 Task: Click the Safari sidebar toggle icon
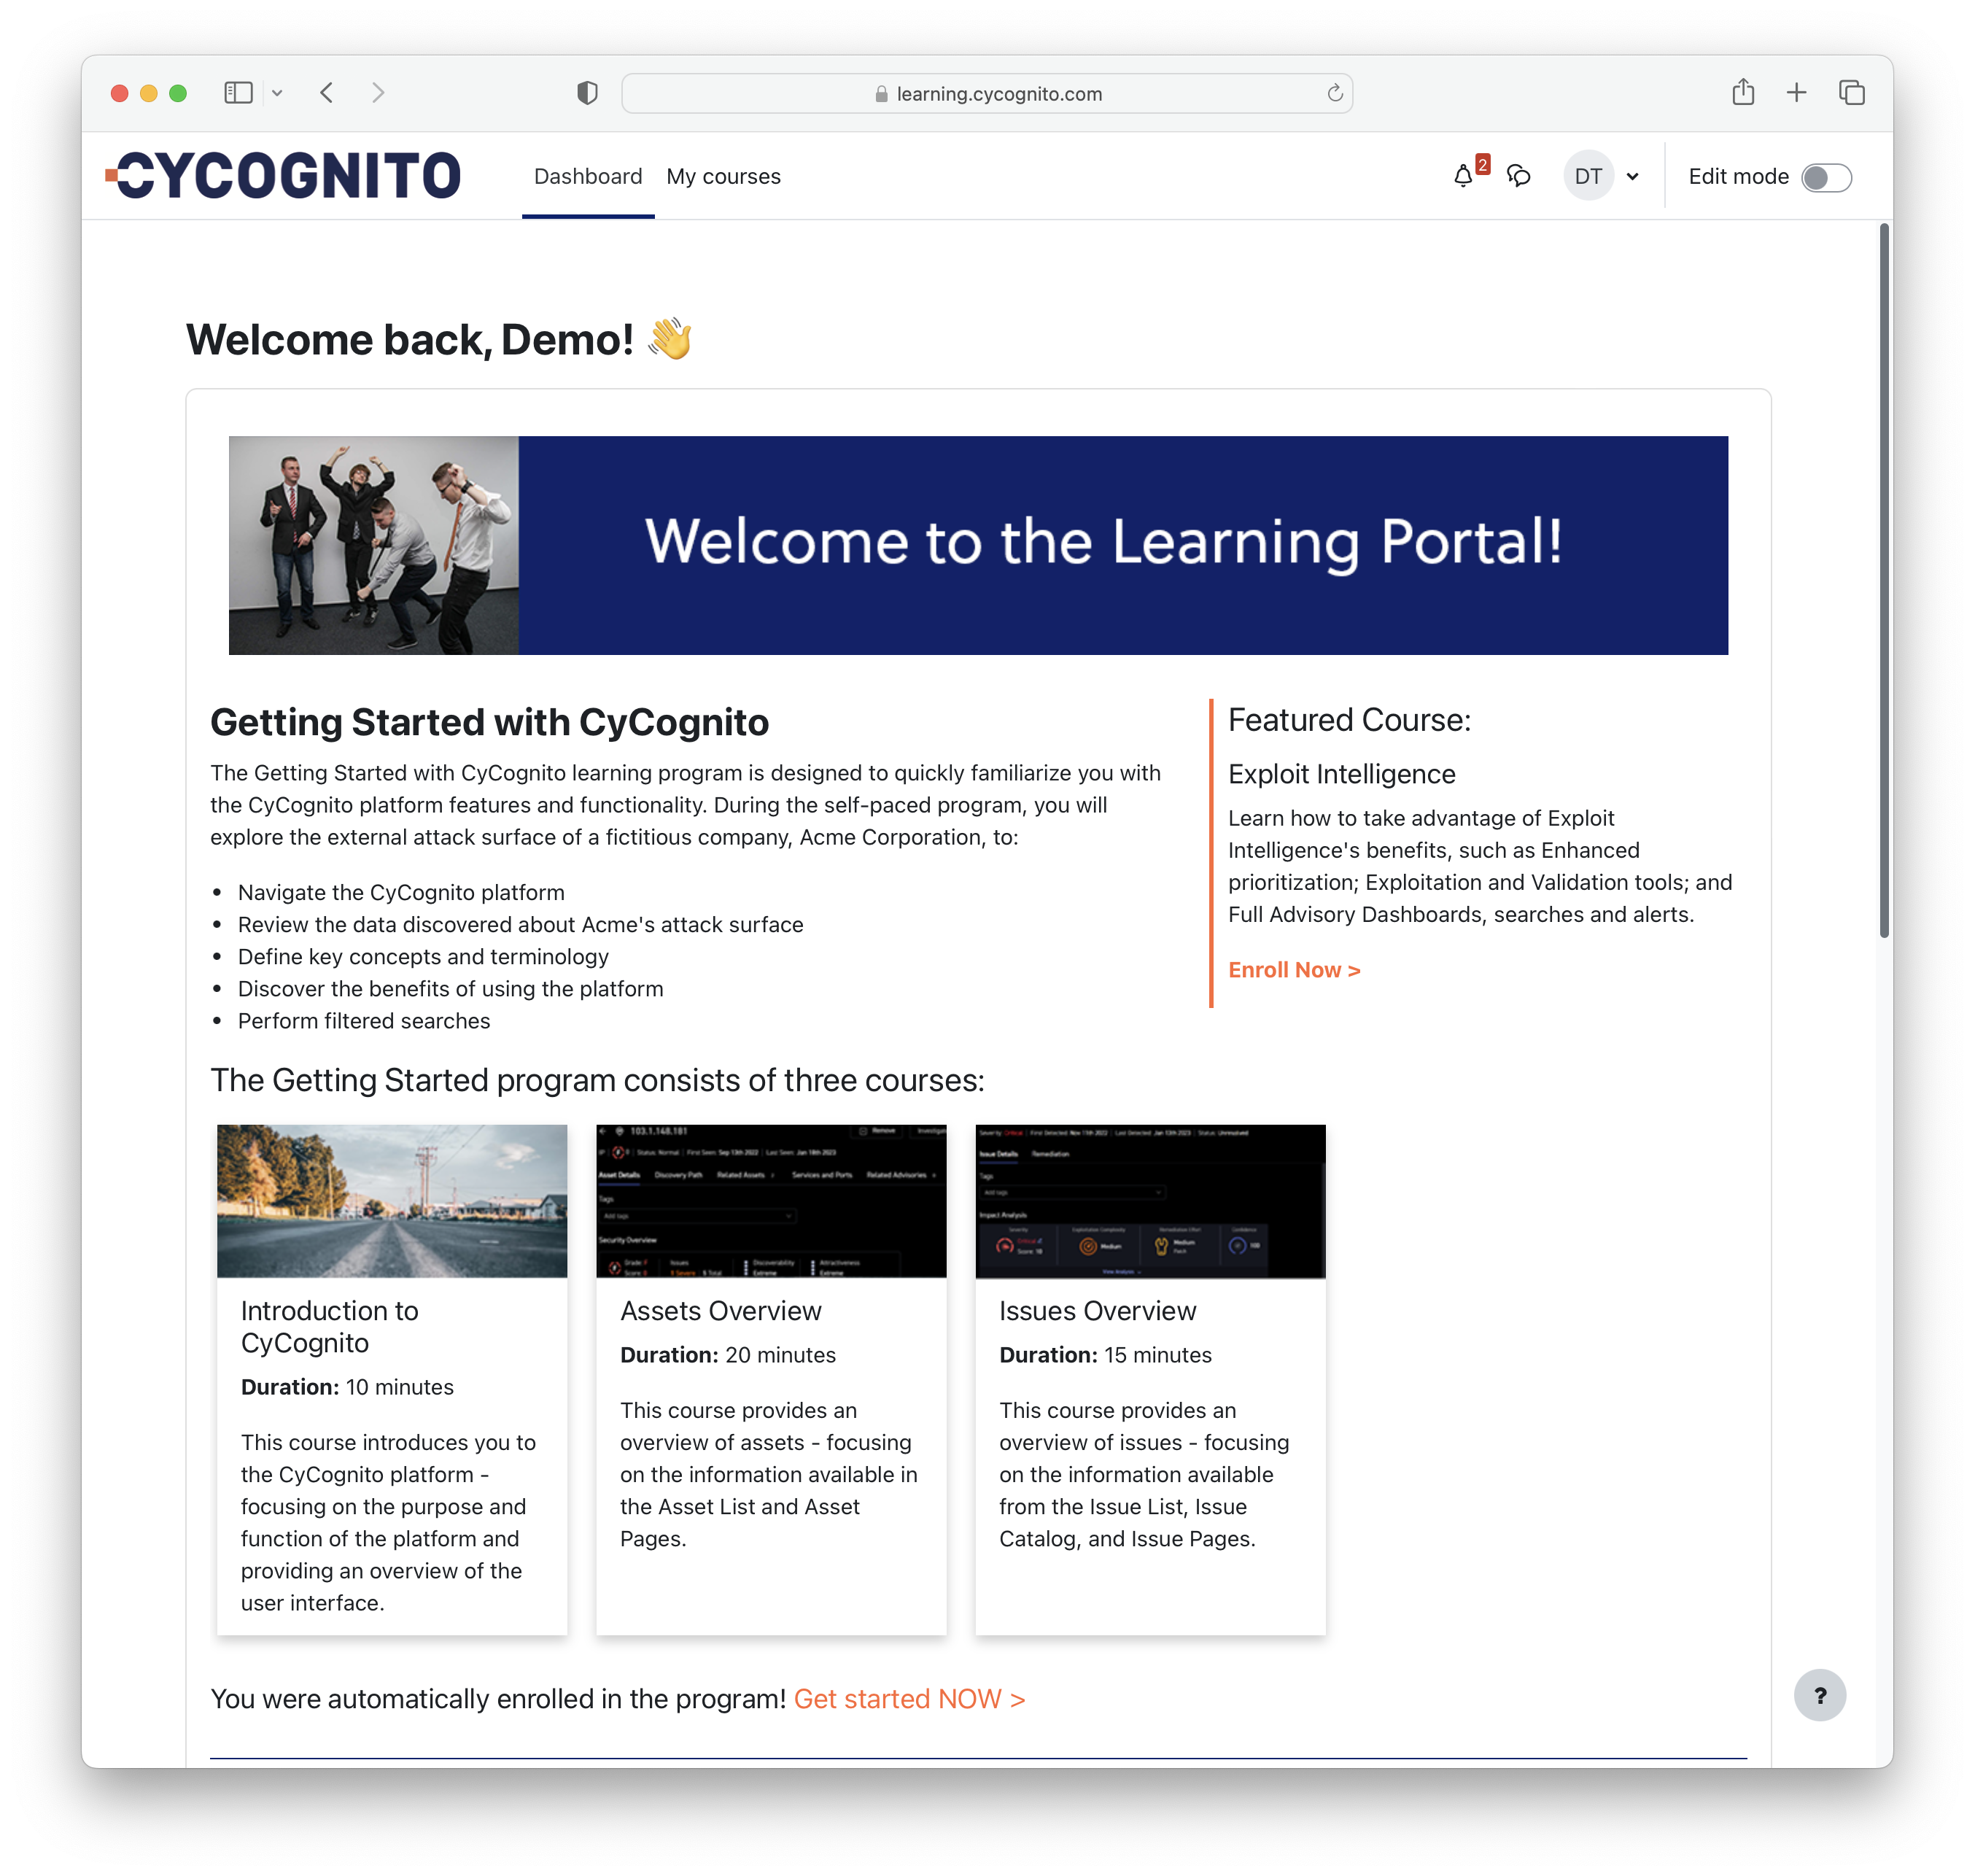(x=238, y=93)
